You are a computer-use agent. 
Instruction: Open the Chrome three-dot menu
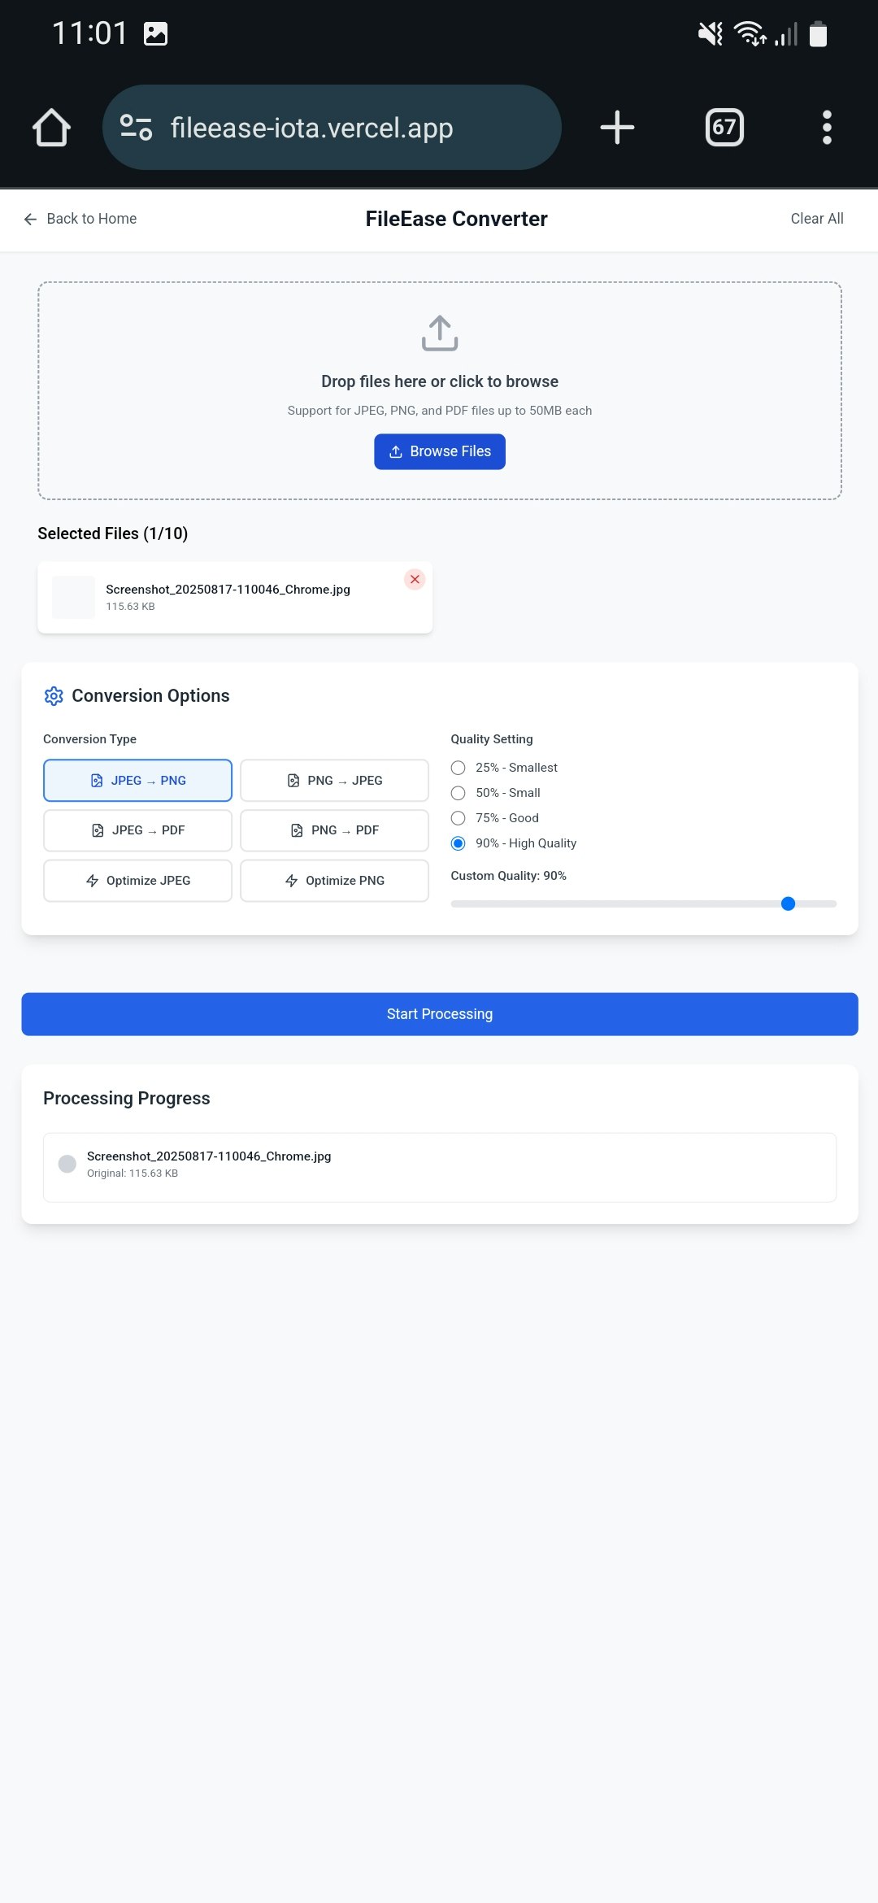click(827, 128)
